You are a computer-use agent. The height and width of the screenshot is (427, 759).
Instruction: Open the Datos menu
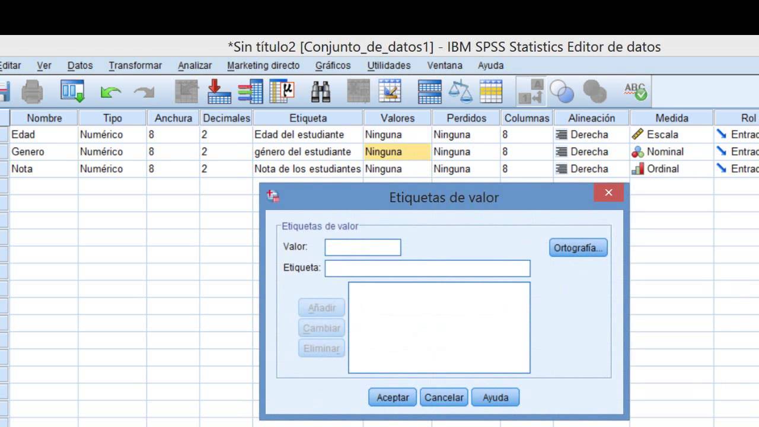click(80, 65)
